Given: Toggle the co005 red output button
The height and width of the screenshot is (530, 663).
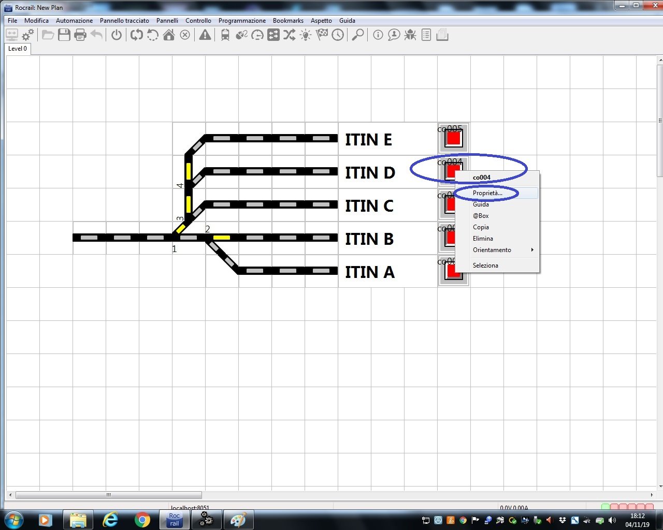Looking at the screenshot, I should point(453,139).
